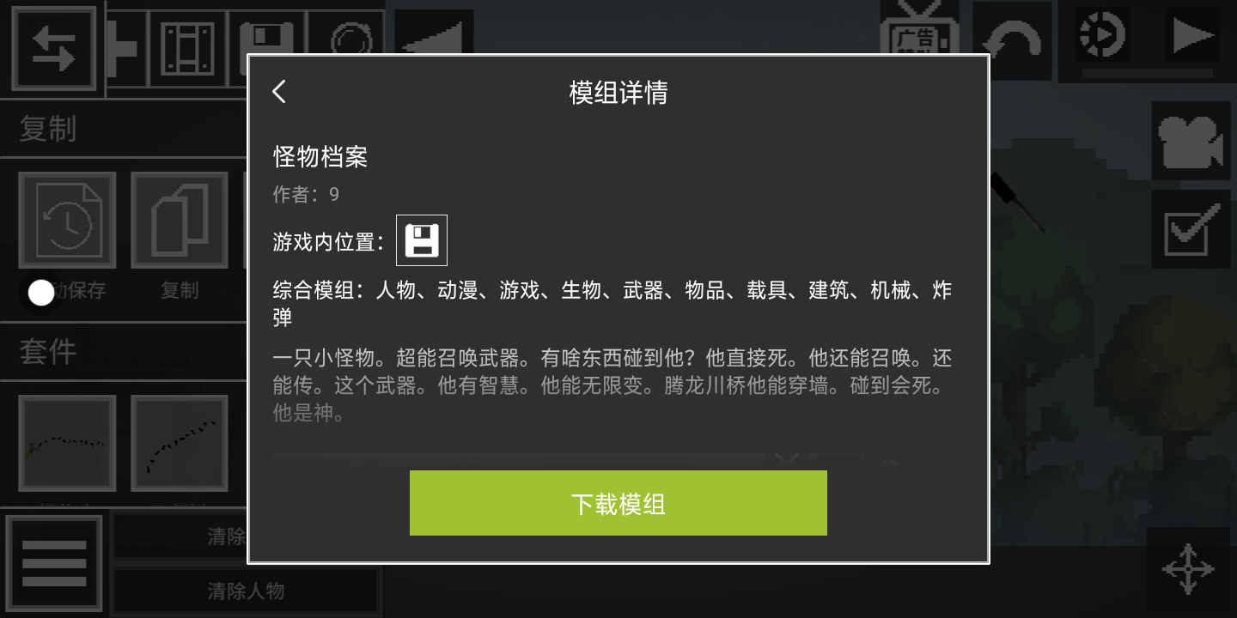Go back using the arrow beside 模组详情
Screen dimensions: 1237x618
pyautogui.click(x=279, y=92)
